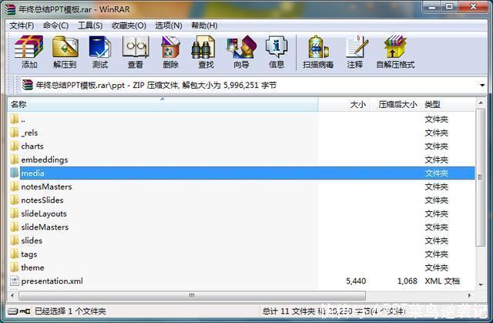Select the theme folder row
493x323 pixels.
point(241,267)
